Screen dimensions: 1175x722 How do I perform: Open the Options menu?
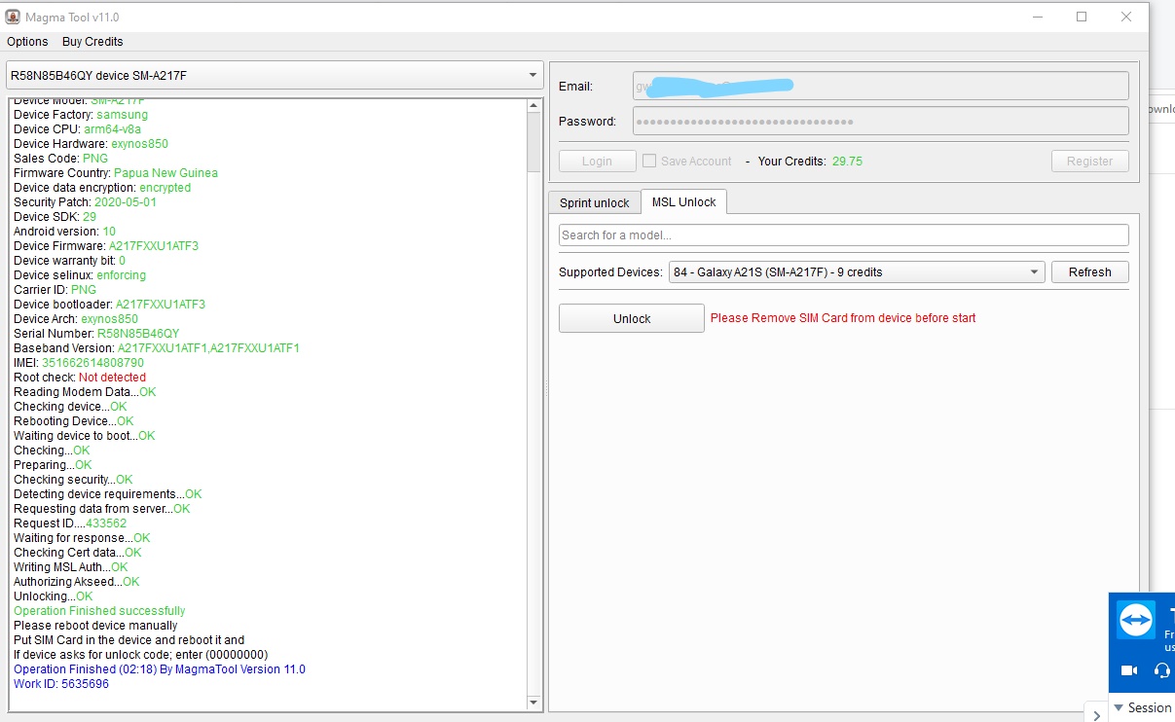pos(27,42)
